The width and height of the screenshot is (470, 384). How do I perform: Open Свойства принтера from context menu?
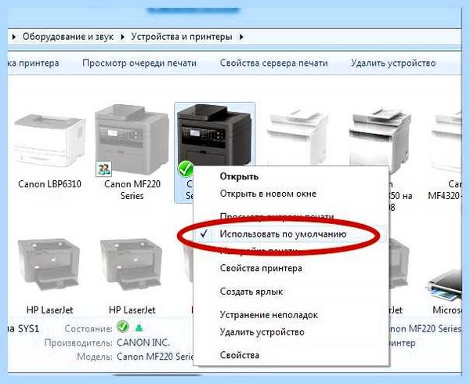pos(261,268)
